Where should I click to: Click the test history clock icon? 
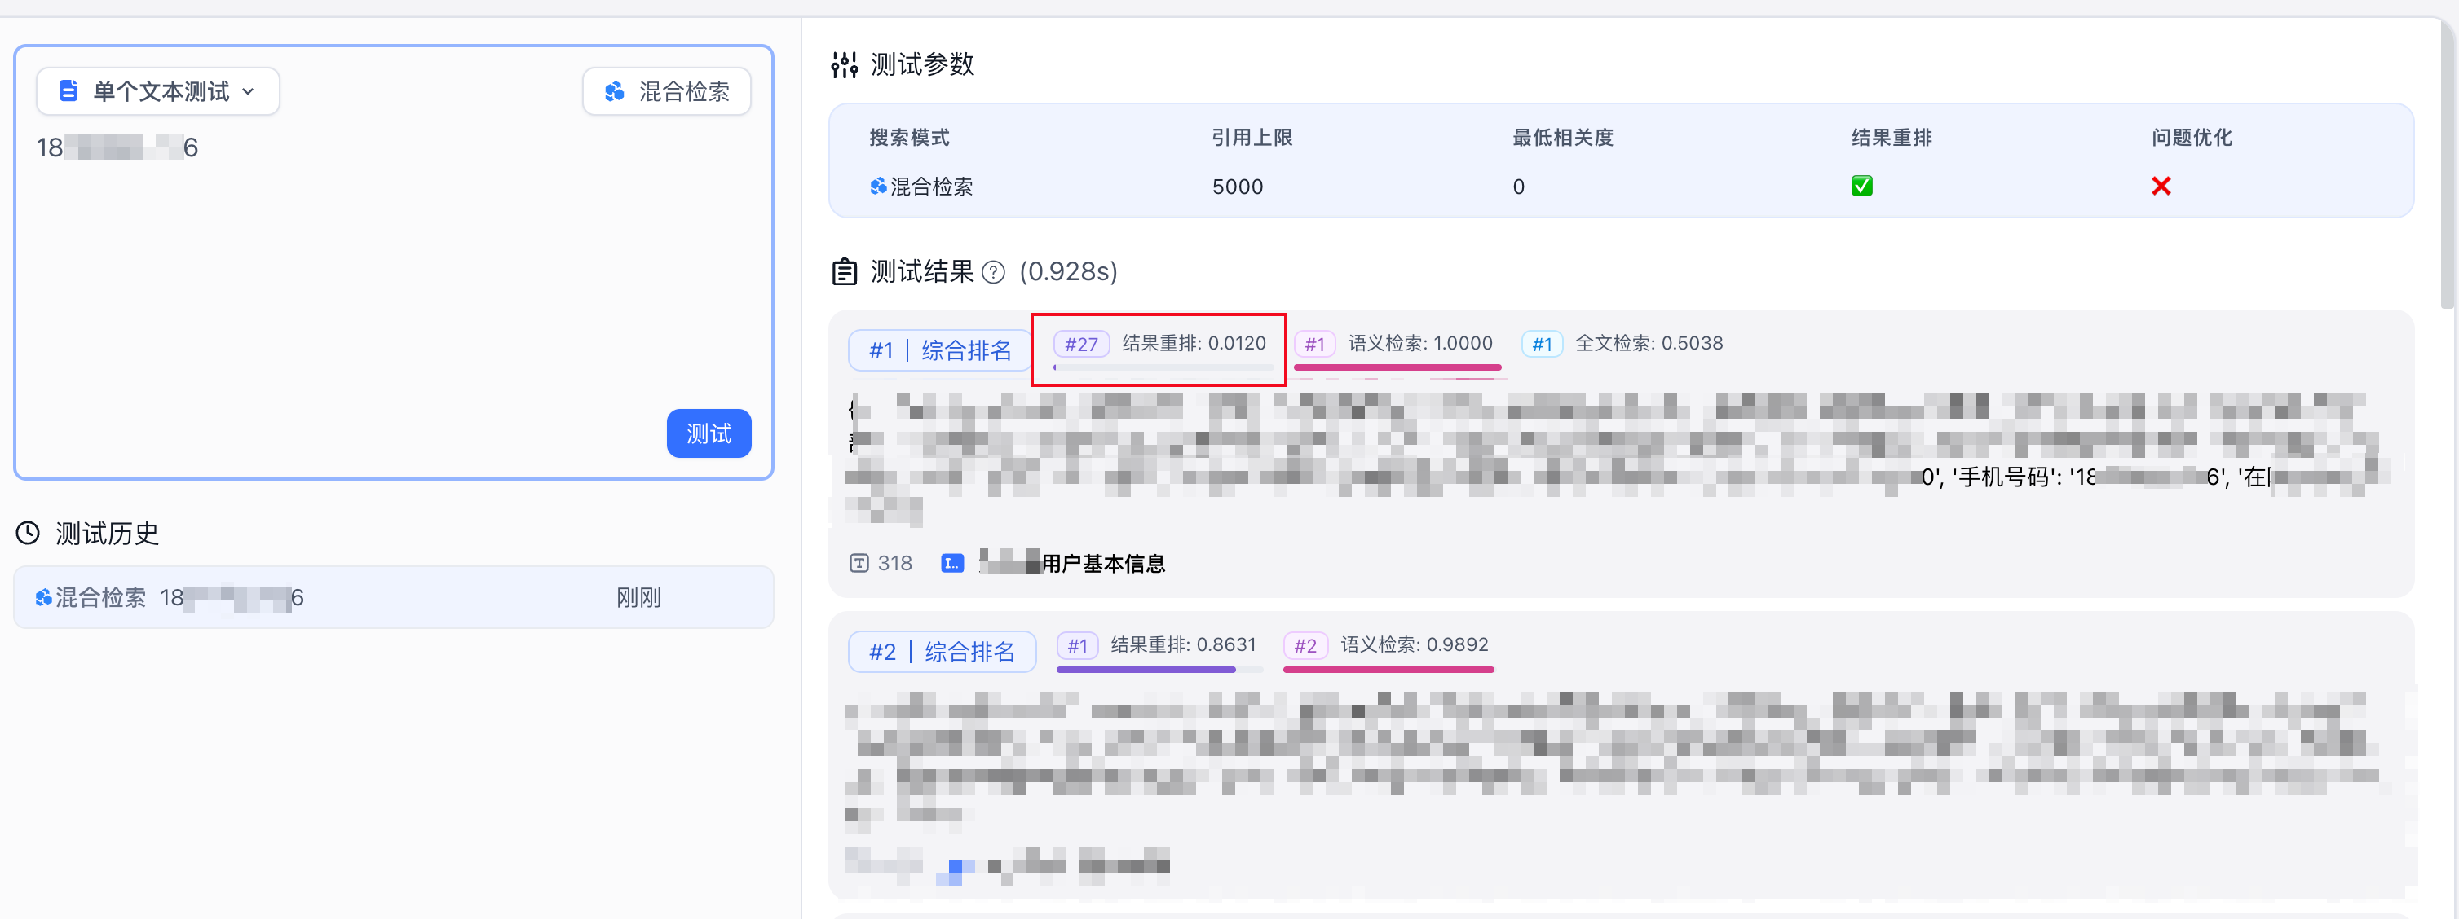tap(29, 533)
